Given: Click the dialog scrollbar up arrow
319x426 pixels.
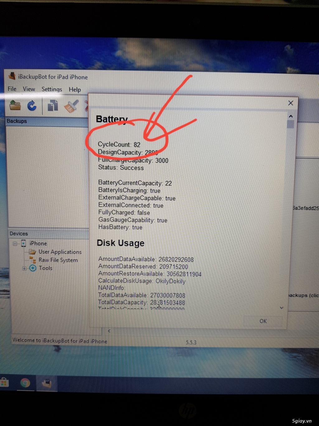Looking at the screenshot, I should (x=291, y=116).
